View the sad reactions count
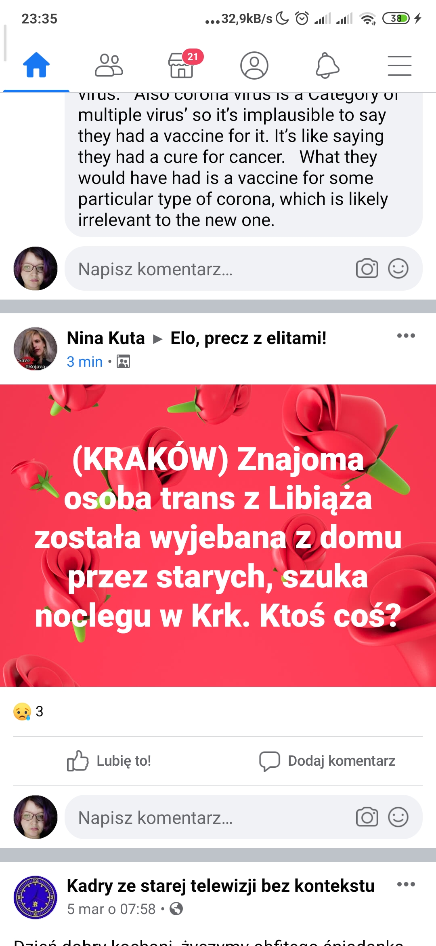The image size is (436, 946). 28,712
